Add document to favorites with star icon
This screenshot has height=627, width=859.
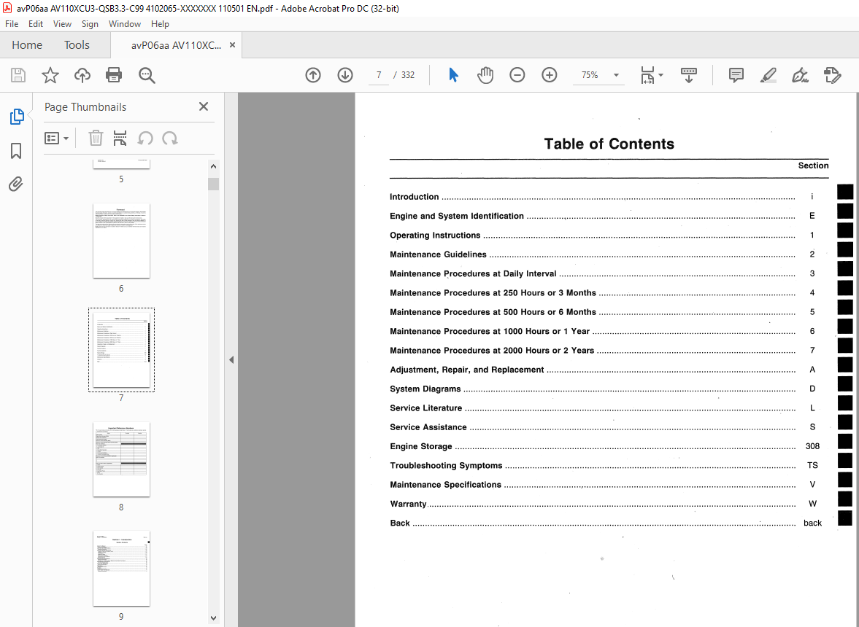[50, 75]
